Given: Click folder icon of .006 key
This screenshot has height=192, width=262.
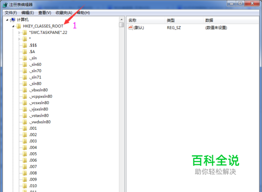Looking at the screenshot, I should (x=25, y=161).
